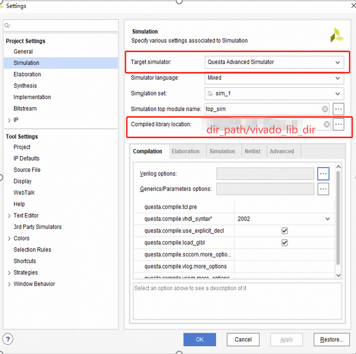
Task: Click the options list scroll up arrow
Action: pos(338,166)
